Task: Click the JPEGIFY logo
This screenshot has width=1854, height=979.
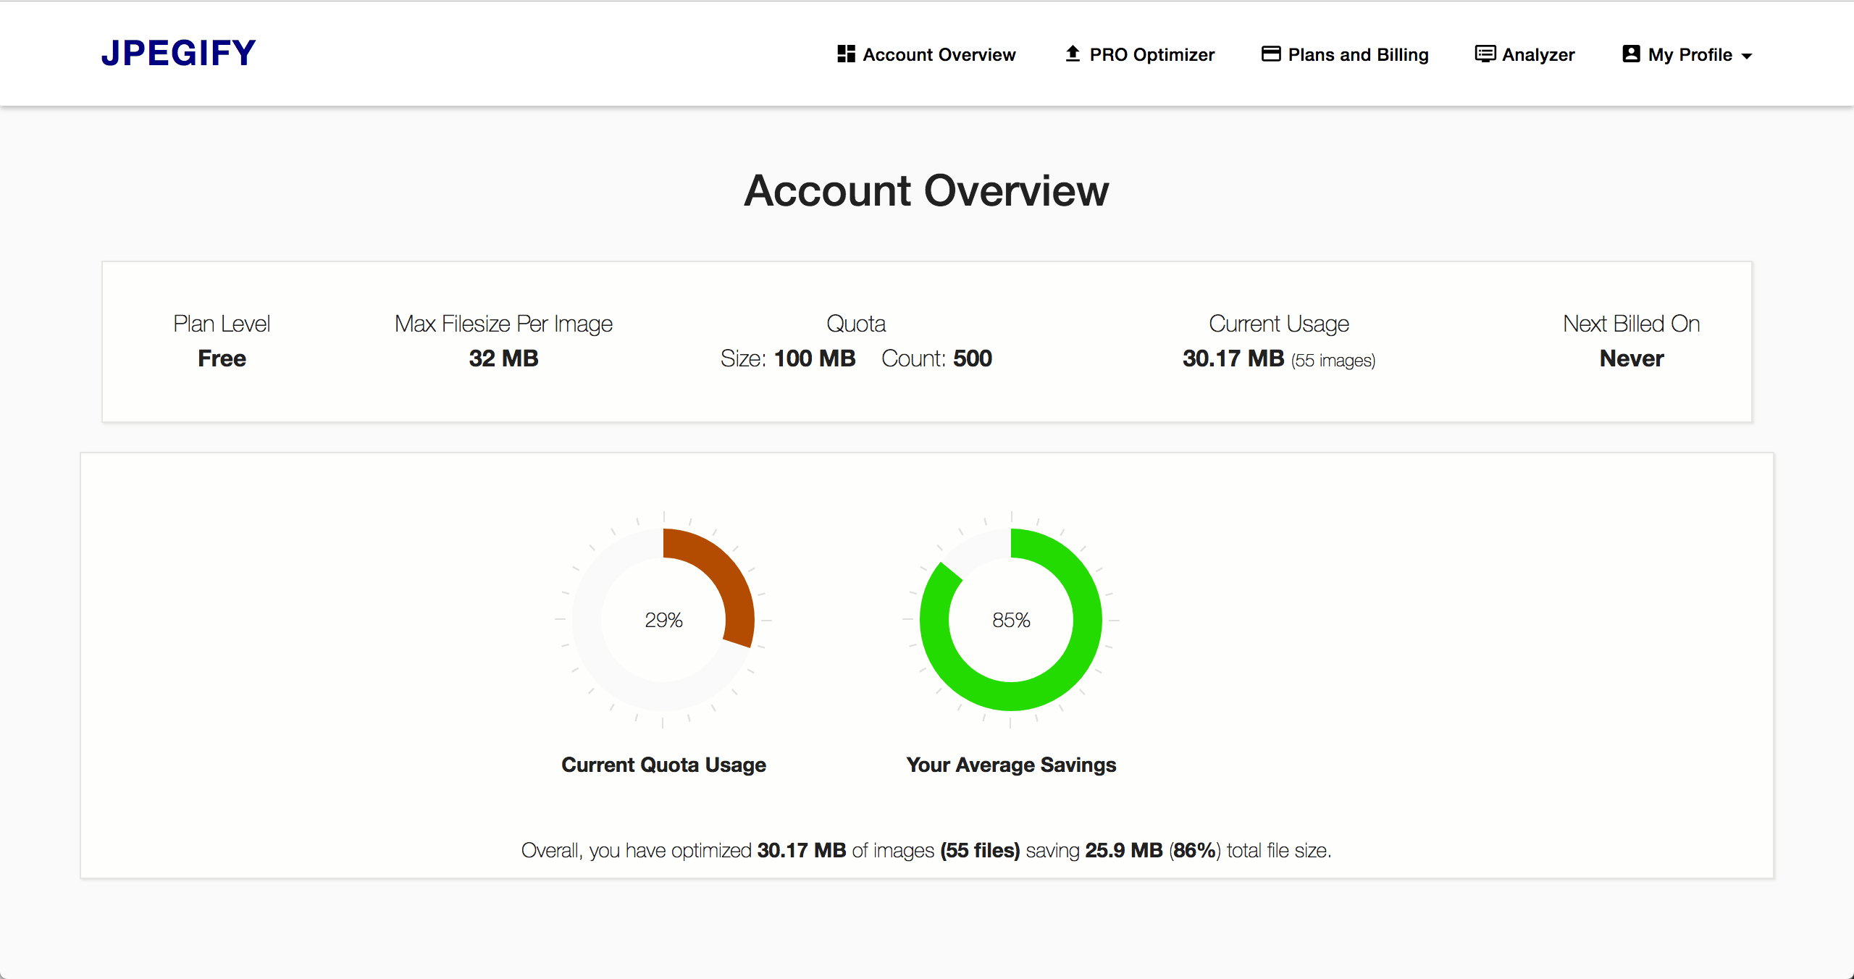Action: (x=178, y=54)
